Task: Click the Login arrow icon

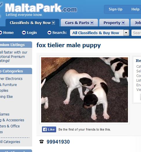Action: tap(24, 33)
